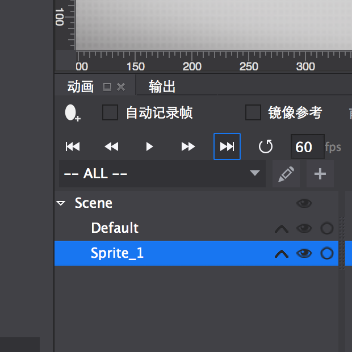The image size is (352, 352).
Task: Select the 动画 tab
Action: point(81,87)
